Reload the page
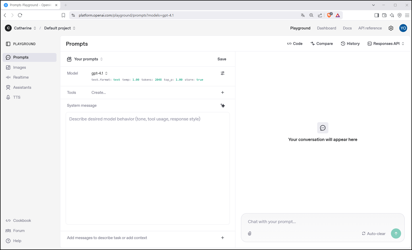This screenshot has height=250, width=412. (x=20, y=15)
